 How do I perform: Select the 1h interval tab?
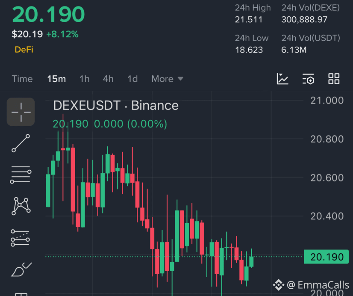85,79
